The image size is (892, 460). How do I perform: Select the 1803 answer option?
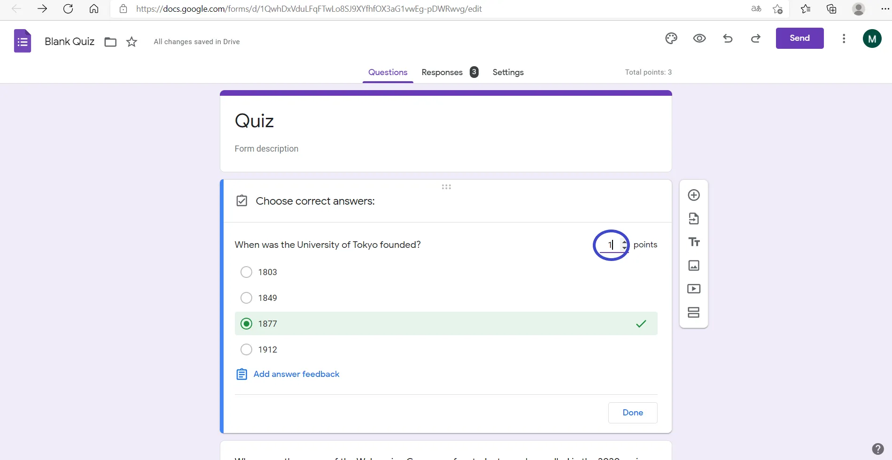(246, 272)
